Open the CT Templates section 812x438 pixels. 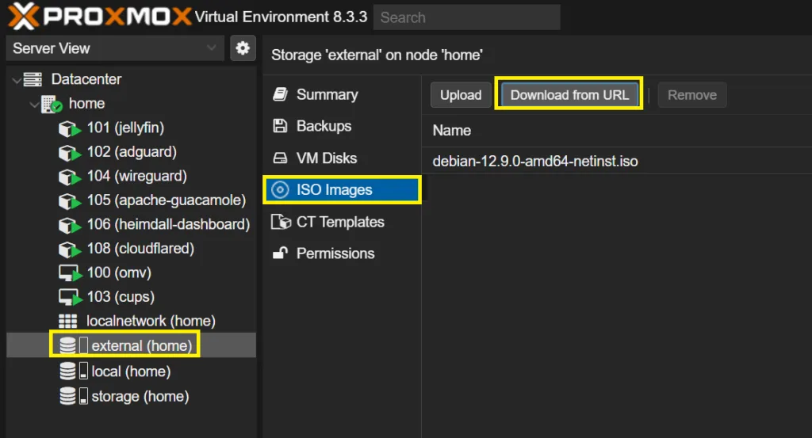(339, 223)
